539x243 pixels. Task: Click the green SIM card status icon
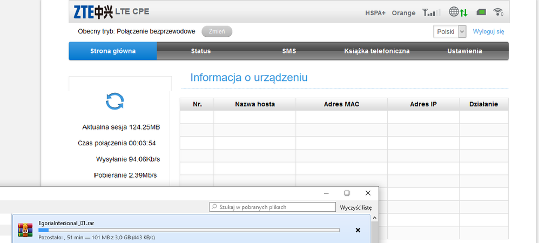tap(481, 12)
